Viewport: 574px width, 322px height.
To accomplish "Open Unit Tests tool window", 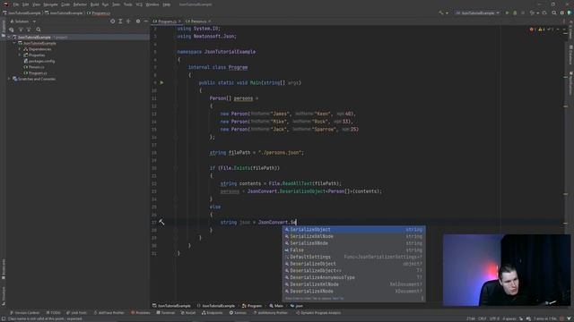I will click(77, 313).
